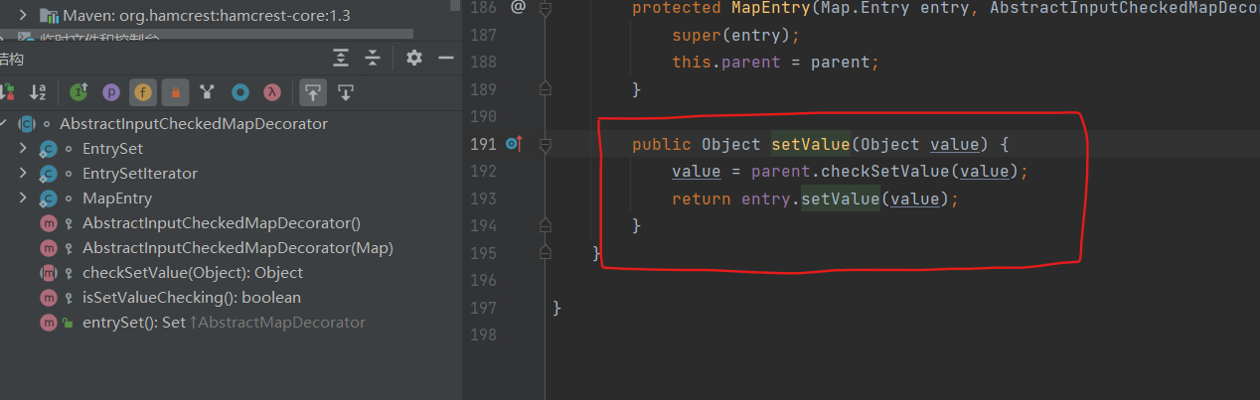Click the Autoscroll from Source icon

[346, 92]
